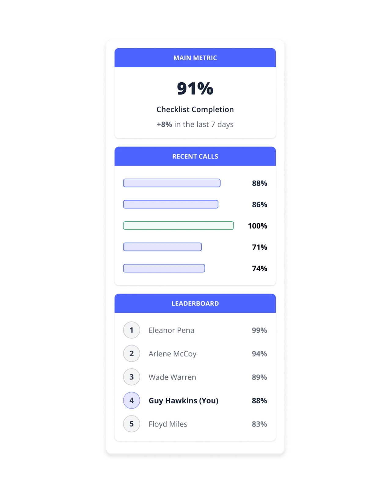Click the green 100% call bar
This screenshot has width=391, height=493.
[x=178, y=226]
